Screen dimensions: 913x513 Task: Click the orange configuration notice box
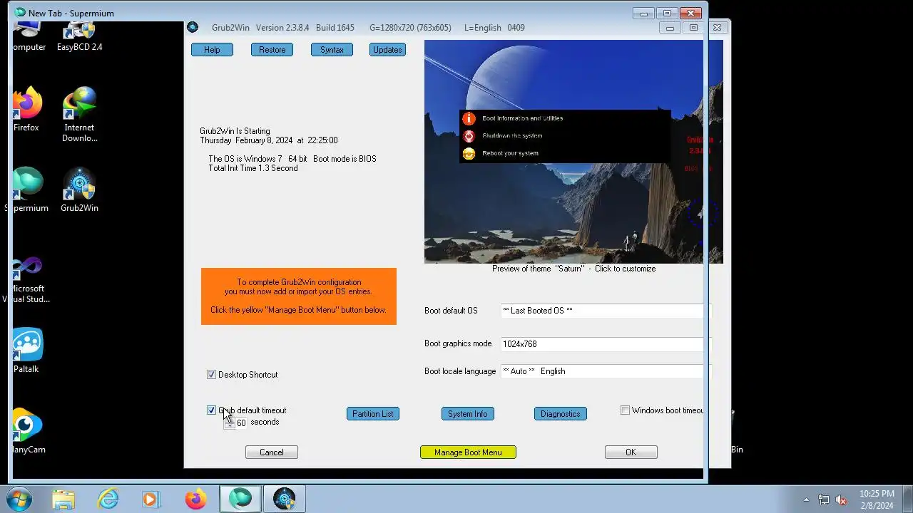(x=298, y=296)
